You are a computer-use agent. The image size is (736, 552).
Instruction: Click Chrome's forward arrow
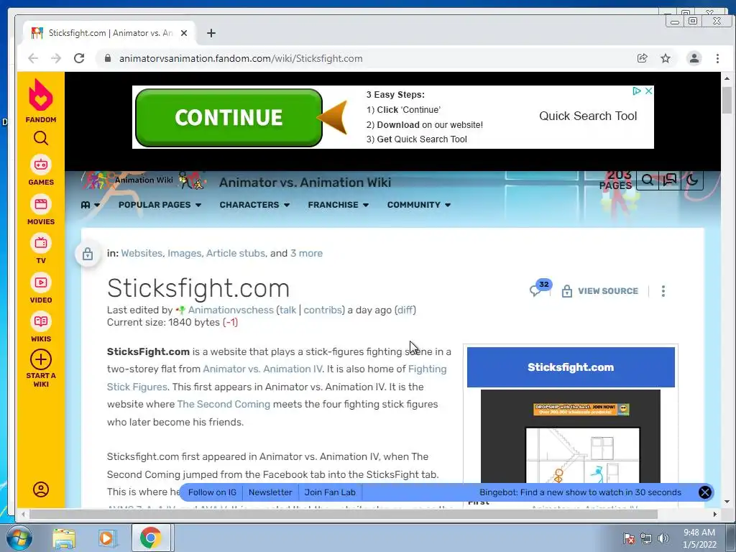[x=56, y=58]
